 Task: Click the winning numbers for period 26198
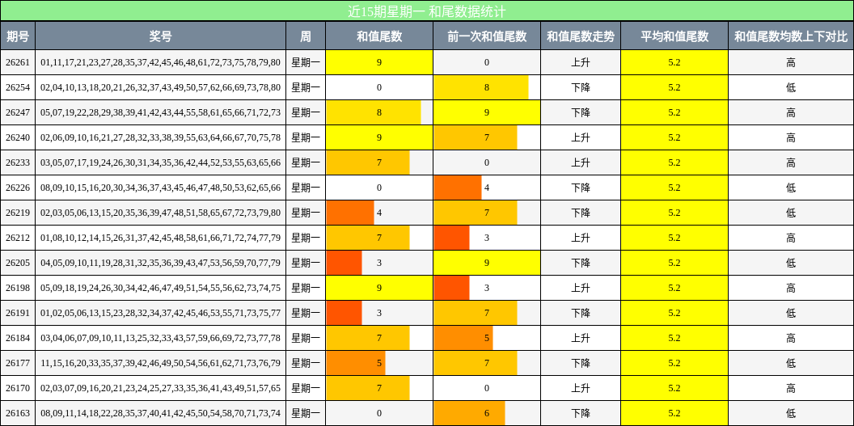(x=161, y=288)
